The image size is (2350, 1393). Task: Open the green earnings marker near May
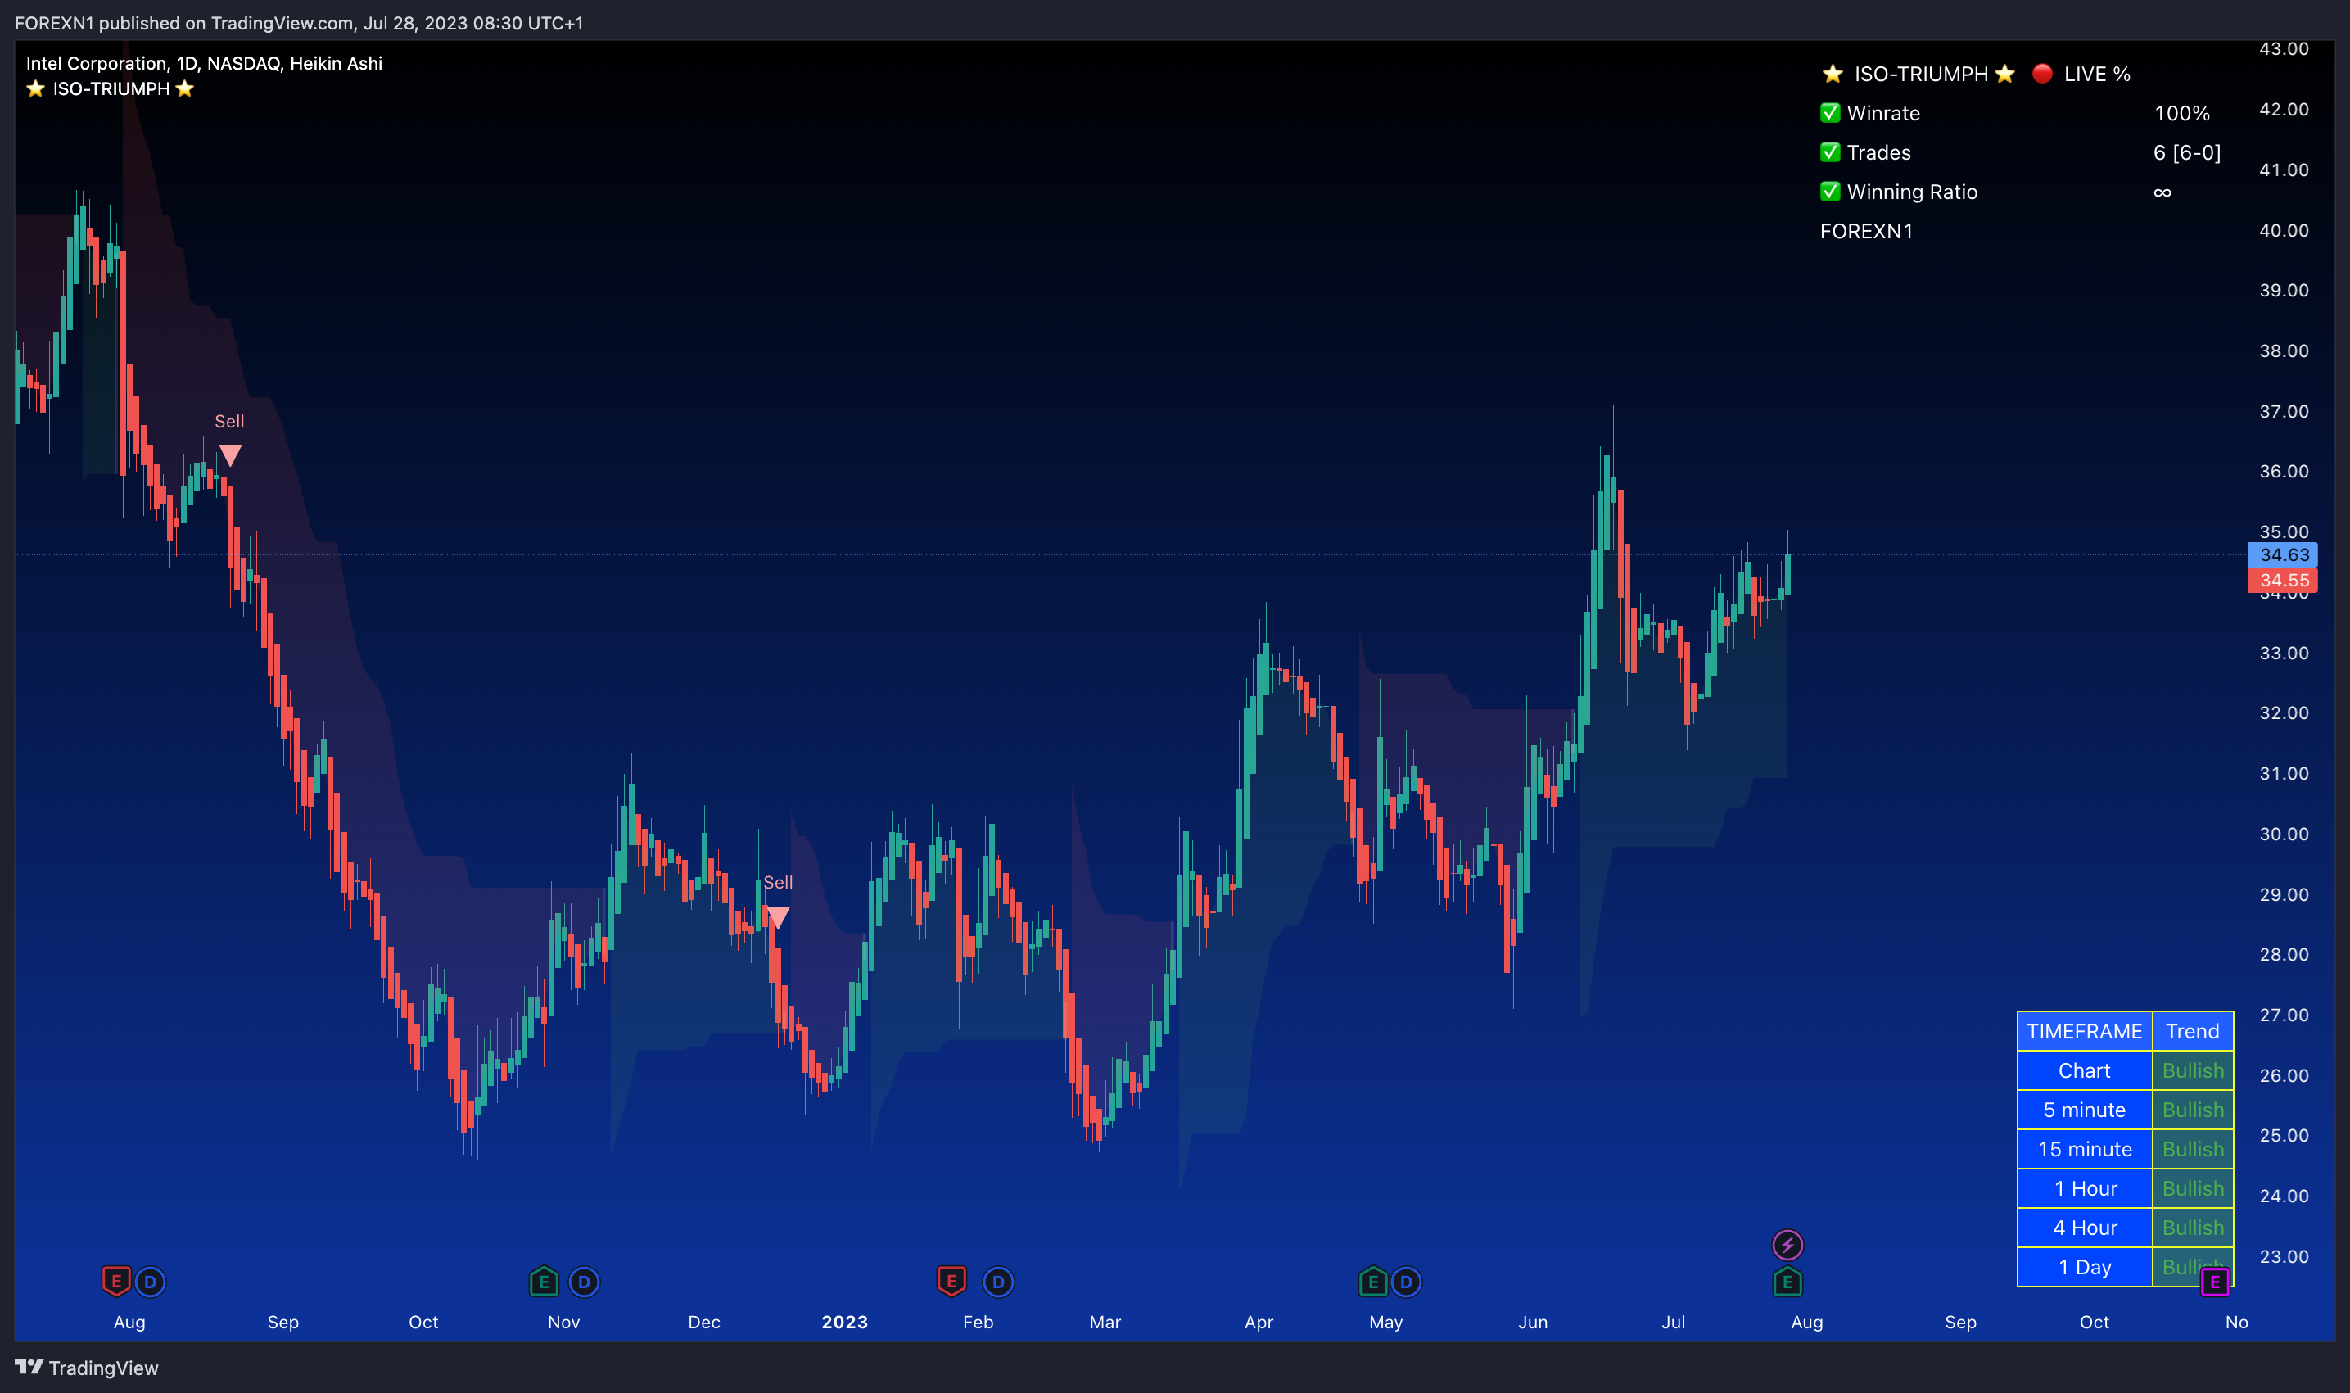click(1372, 1282)
